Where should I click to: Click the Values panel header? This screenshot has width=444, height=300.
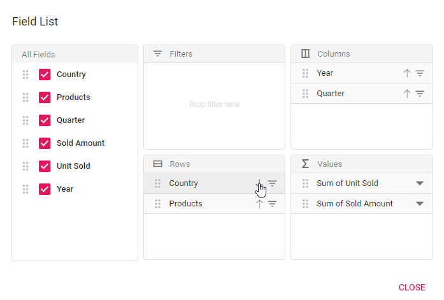(x=362, y=164)
